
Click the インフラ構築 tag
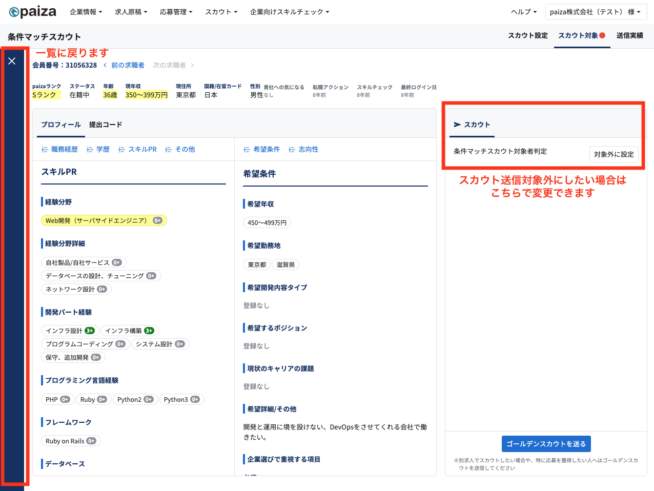click(x=130, y=331)
